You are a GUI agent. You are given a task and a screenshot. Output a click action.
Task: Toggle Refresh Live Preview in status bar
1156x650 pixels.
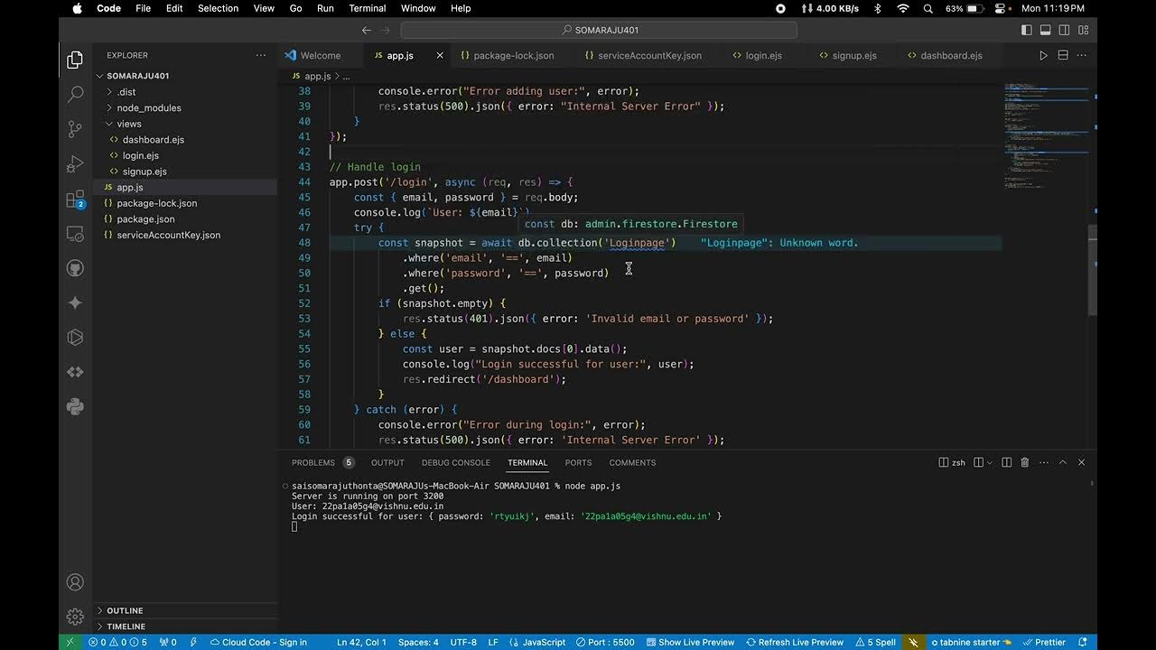(795, 642)
